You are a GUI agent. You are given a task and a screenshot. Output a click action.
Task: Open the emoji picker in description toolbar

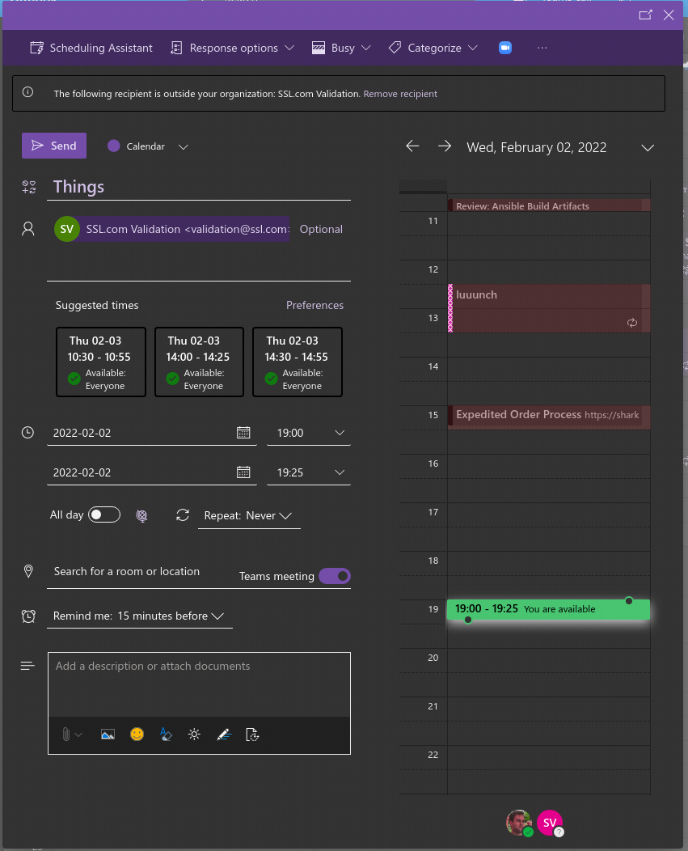[137, 734]
